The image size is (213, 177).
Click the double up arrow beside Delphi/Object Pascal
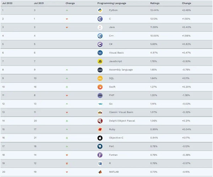point(67,121)
